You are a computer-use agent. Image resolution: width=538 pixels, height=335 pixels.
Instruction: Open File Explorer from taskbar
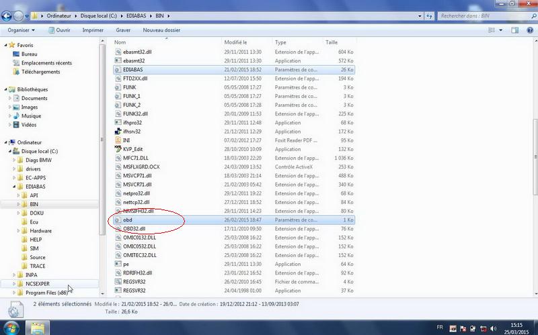coord(38,328)
